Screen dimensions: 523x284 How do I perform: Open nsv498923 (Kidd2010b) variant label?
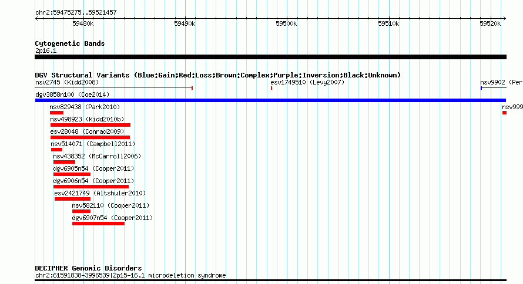tap(87, 119)
